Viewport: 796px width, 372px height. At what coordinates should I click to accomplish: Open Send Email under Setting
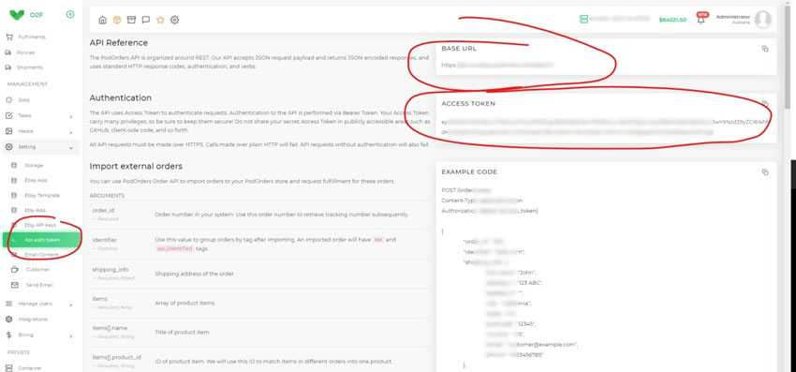click(40, 285)
